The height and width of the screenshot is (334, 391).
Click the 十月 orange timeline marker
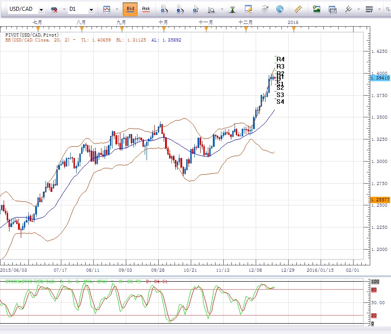tap(163, 29)
